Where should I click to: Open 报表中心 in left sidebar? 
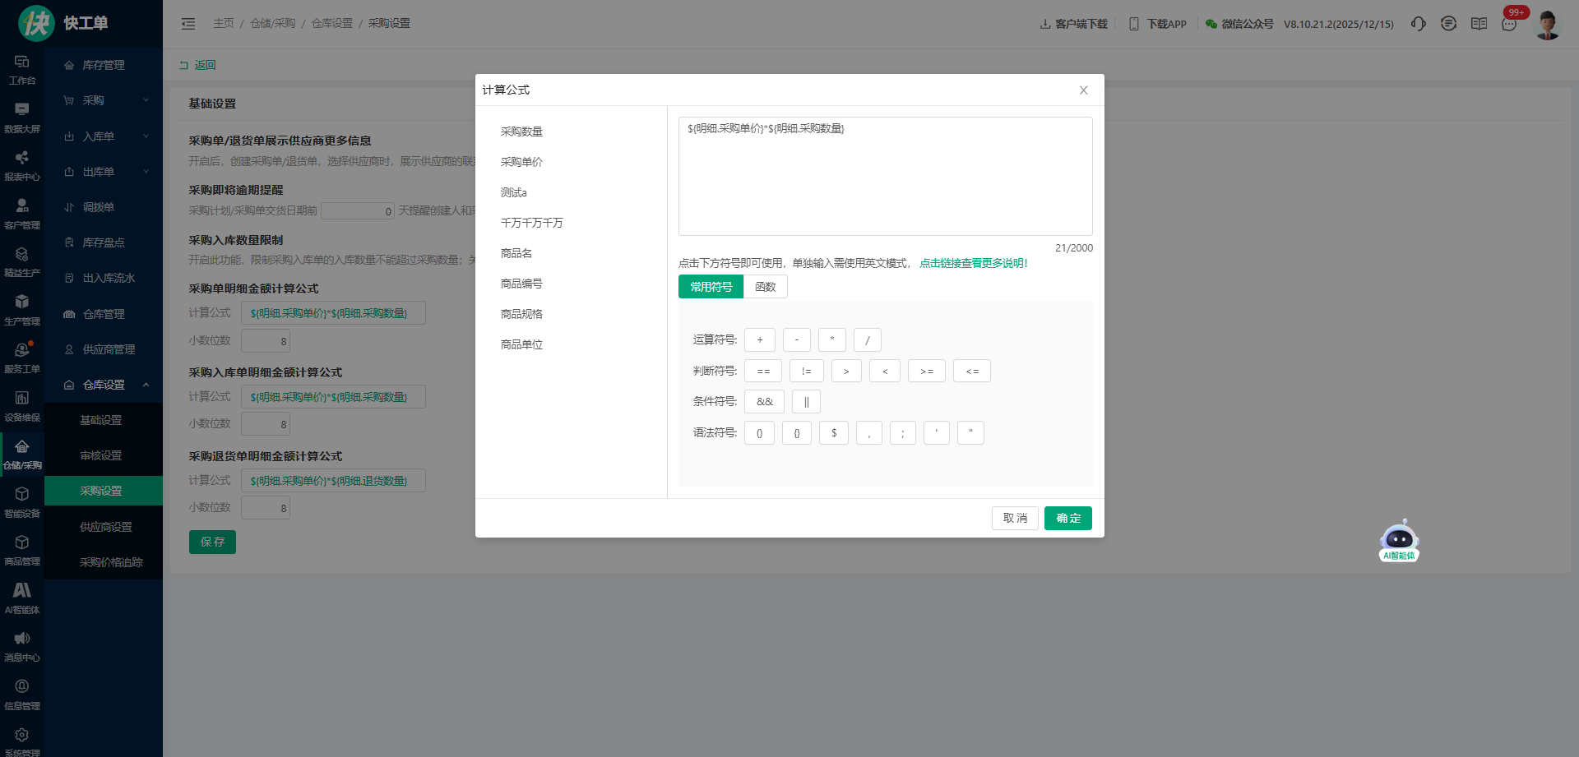[22, 164]
